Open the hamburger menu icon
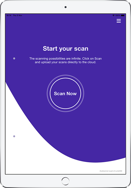Viewport: 131px width, 188px height. [119, 21]
